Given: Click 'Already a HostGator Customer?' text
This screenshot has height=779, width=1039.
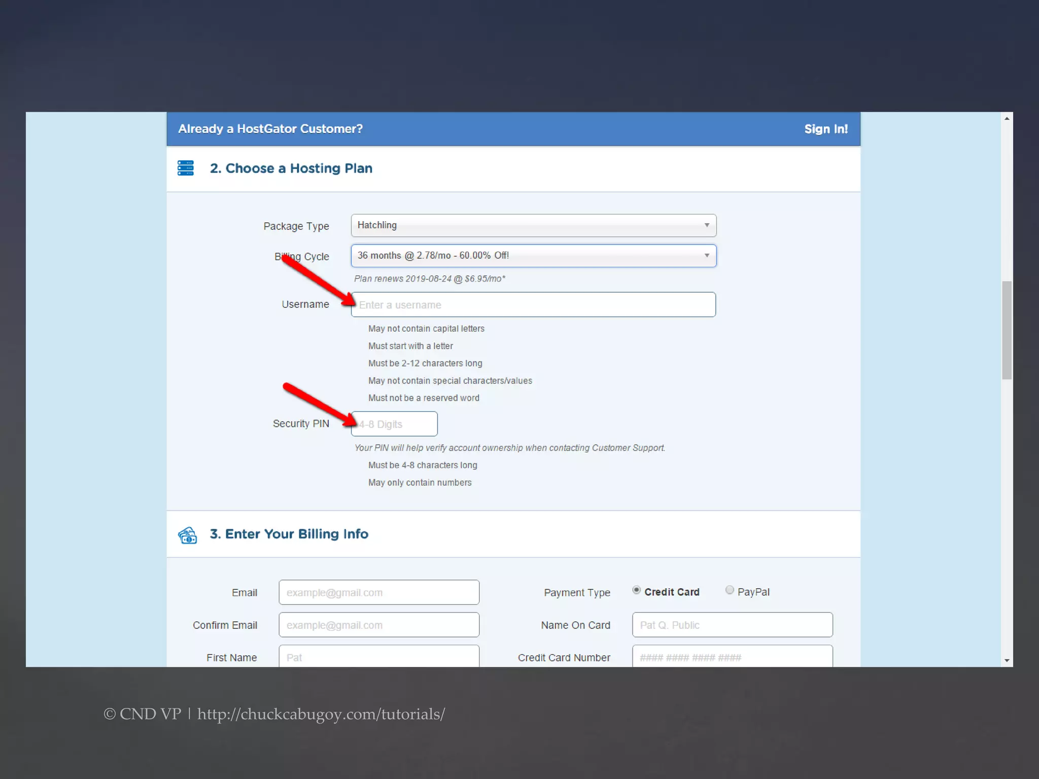Looking at the screenshot, I should (270, 129).
